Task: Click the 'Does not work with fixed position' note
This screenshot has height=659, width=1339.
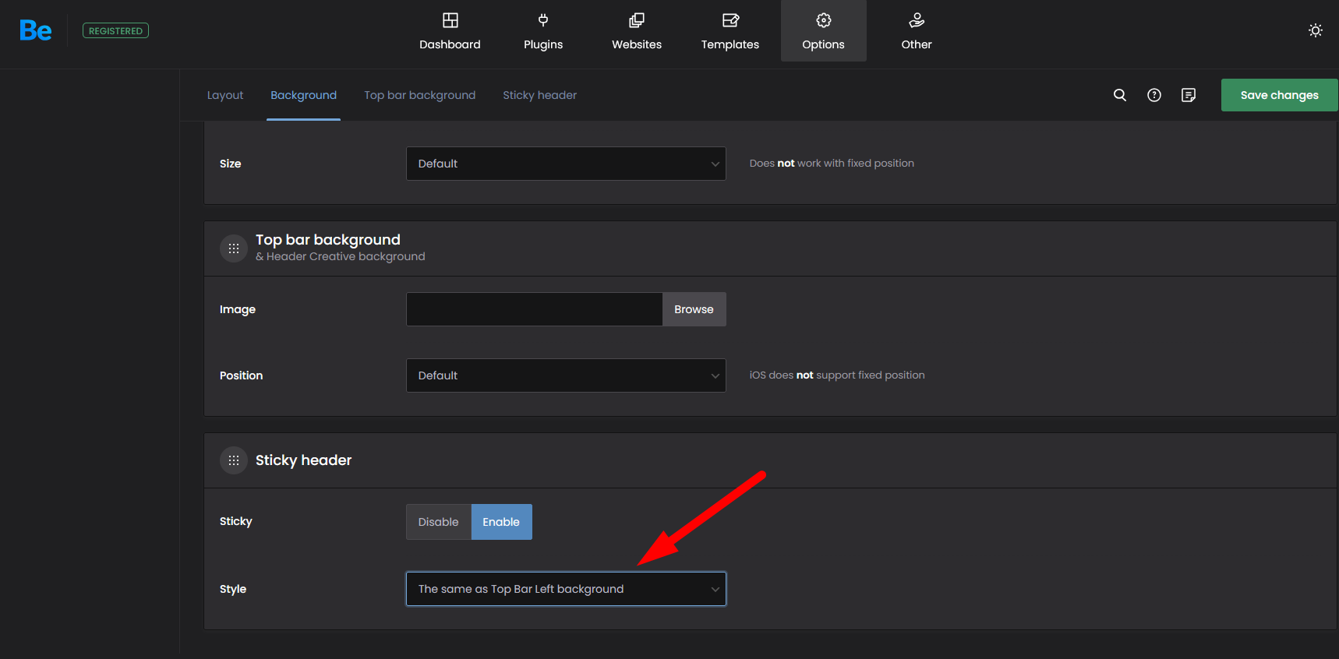Action: point(832,164)
